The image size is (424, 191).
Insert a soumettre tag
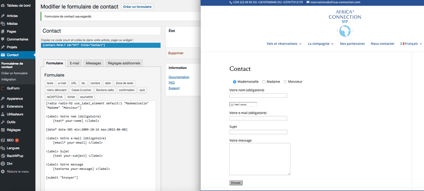pyautogui.click(x=87, y=97)
